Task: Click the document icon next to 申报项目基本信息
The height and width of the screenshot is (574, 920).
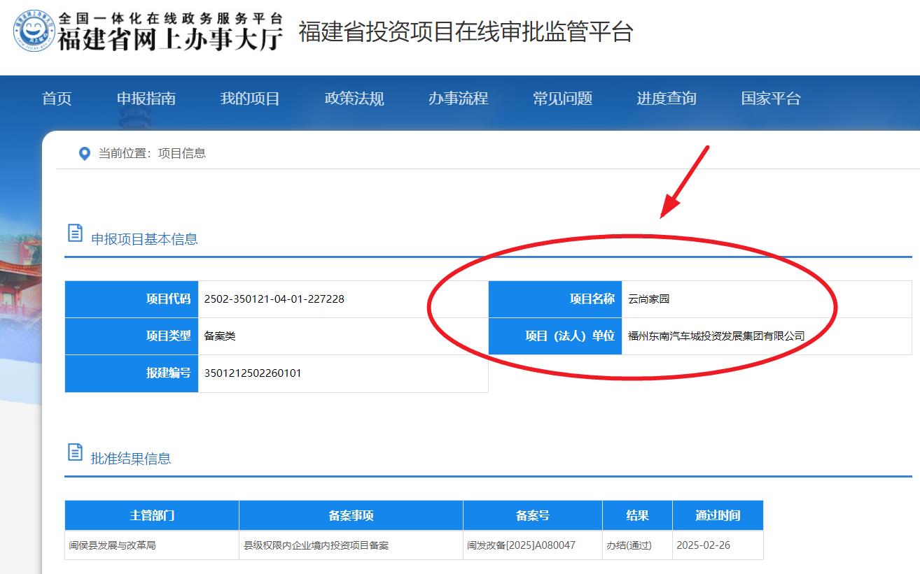Action: coord(75,233)
